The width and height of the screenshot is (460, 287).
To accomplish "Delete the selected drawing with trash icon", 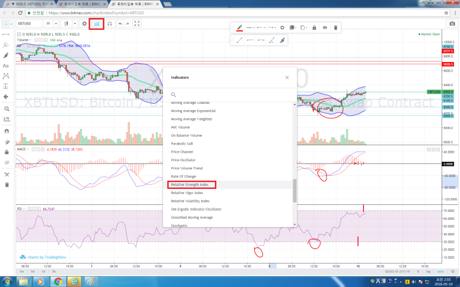I will tap(335, 28).
